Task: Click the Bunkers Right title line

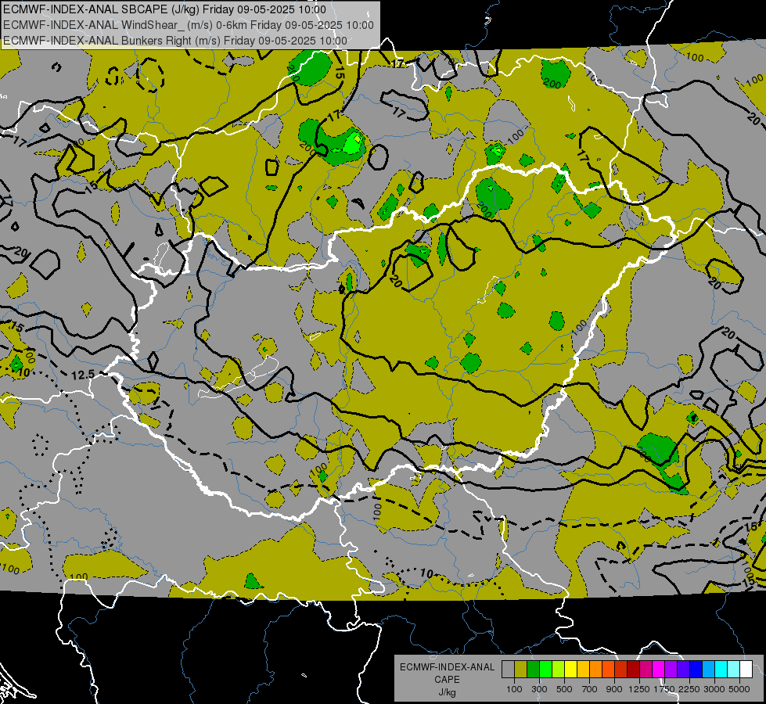Action: 175,41
